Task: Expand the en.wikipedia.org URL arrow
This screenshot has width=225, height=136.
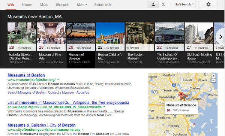Action: click(x=104, y=107)
